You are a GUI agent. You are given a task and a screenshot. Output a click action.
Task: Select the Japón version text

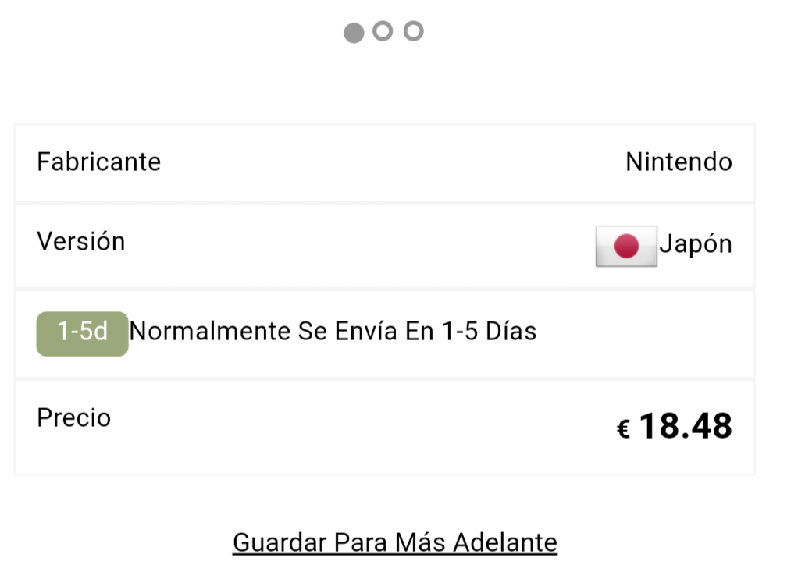click(696, 244)
